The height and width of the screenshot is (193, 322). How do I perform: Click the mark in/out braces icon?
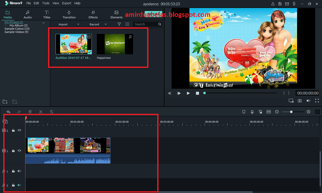pos(286,93)
